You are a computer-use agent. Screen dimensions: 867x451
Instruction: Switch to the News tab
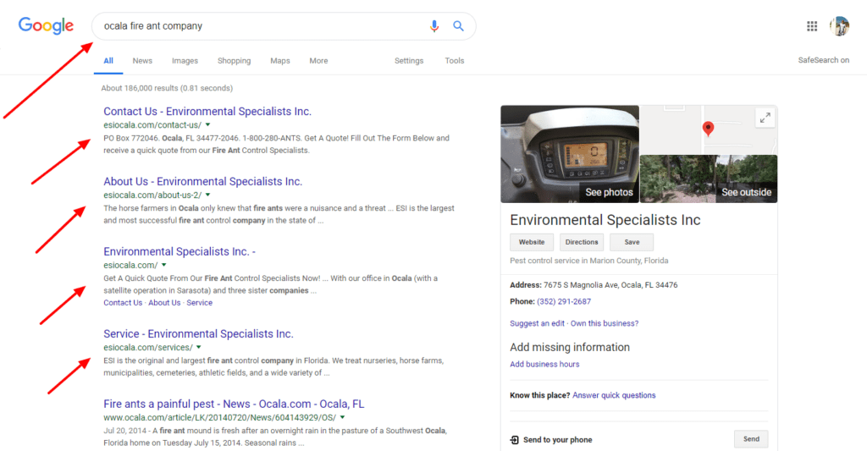click(142, 61)
